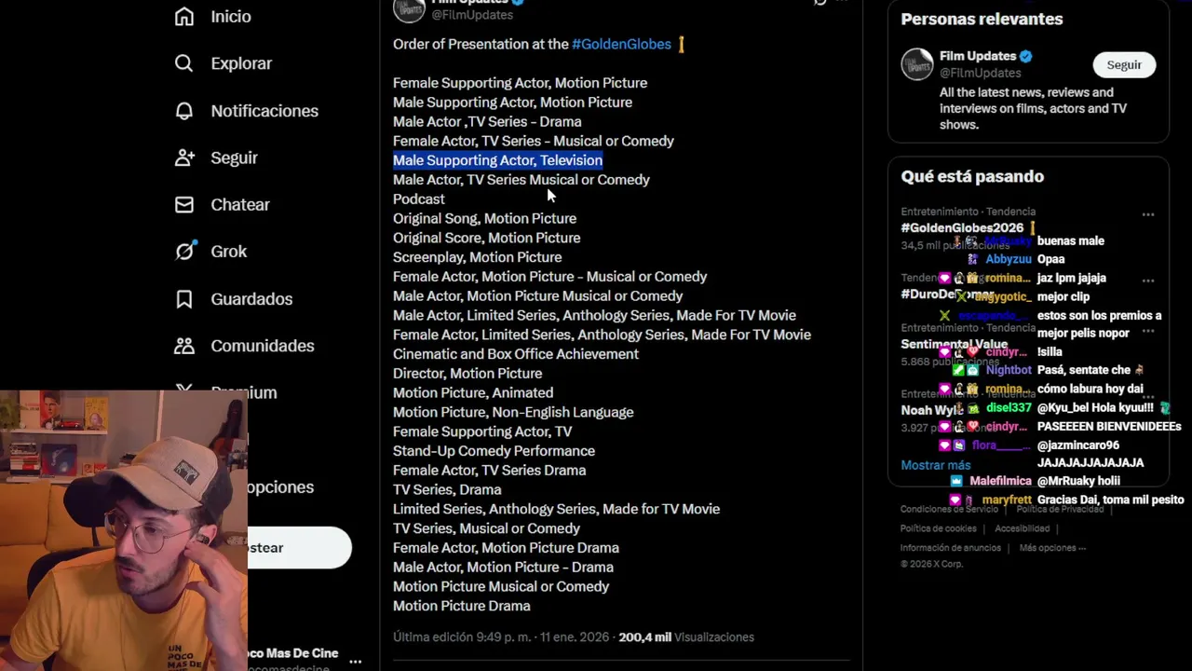
Task: Open the Política de cookies footer link
Action: (938, 528)
